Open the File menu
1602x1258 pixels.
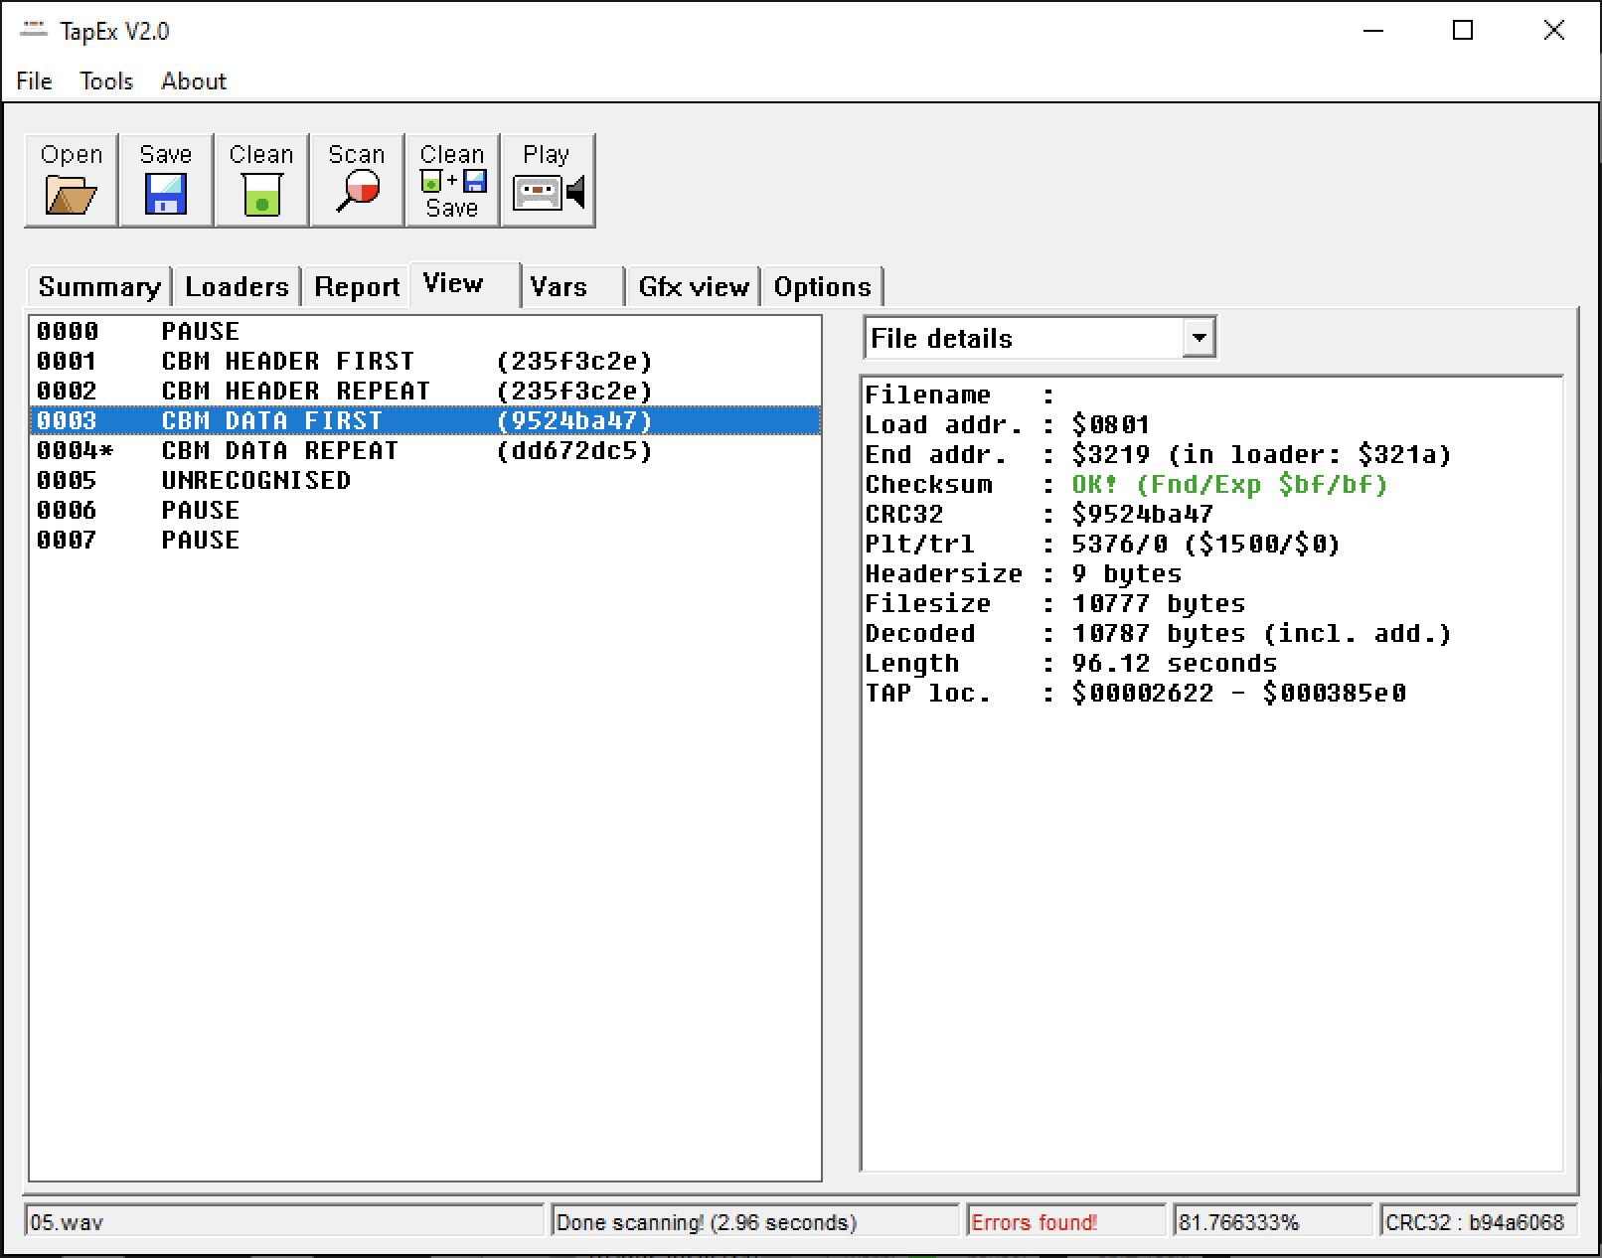tap(34, 81)
